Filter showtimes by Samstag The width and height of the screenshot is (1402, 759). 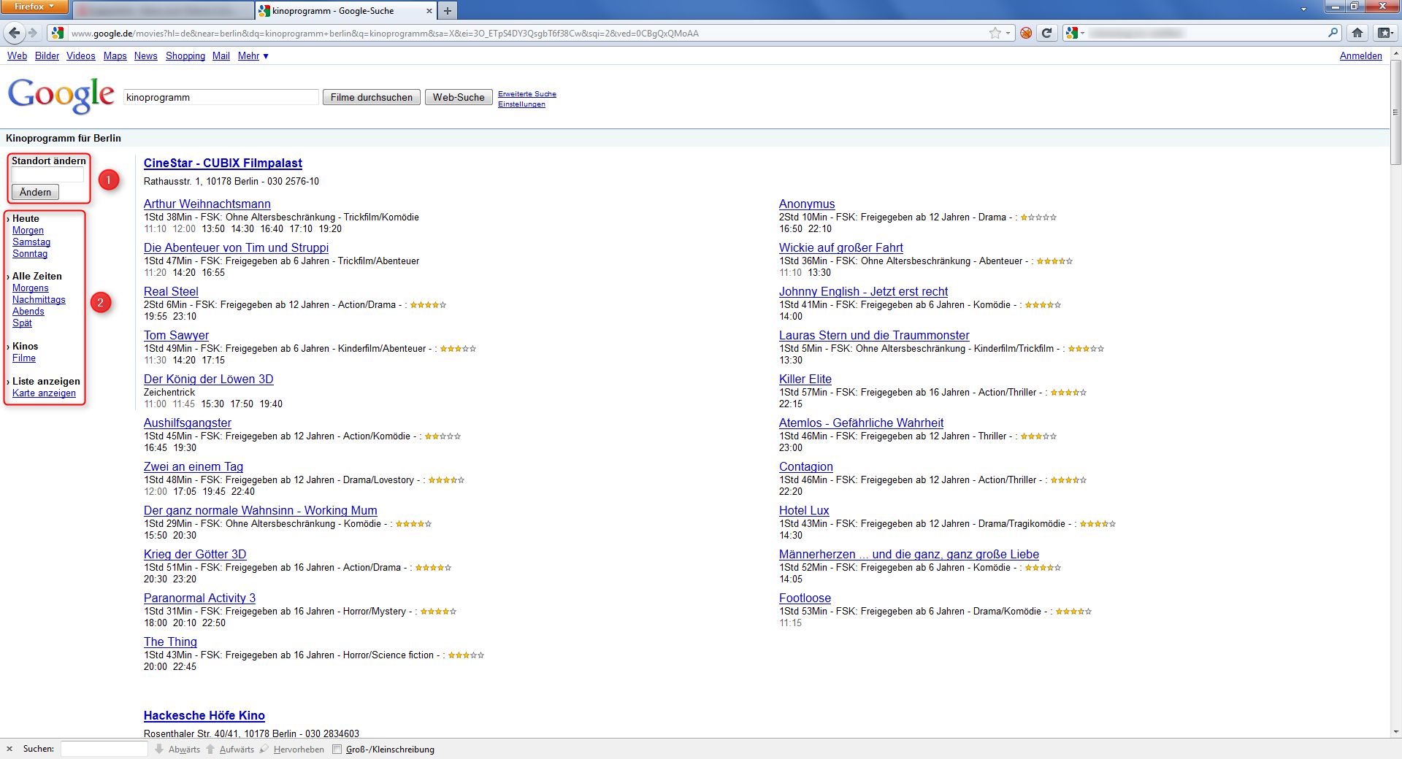[31, 242]
